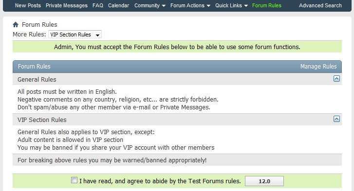Click the VIP Section Rules header

177,120
